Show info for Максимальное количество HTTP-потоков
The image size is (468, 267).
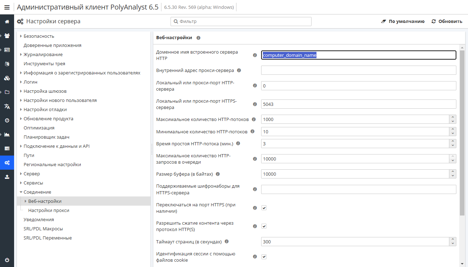tap(254, 119)
